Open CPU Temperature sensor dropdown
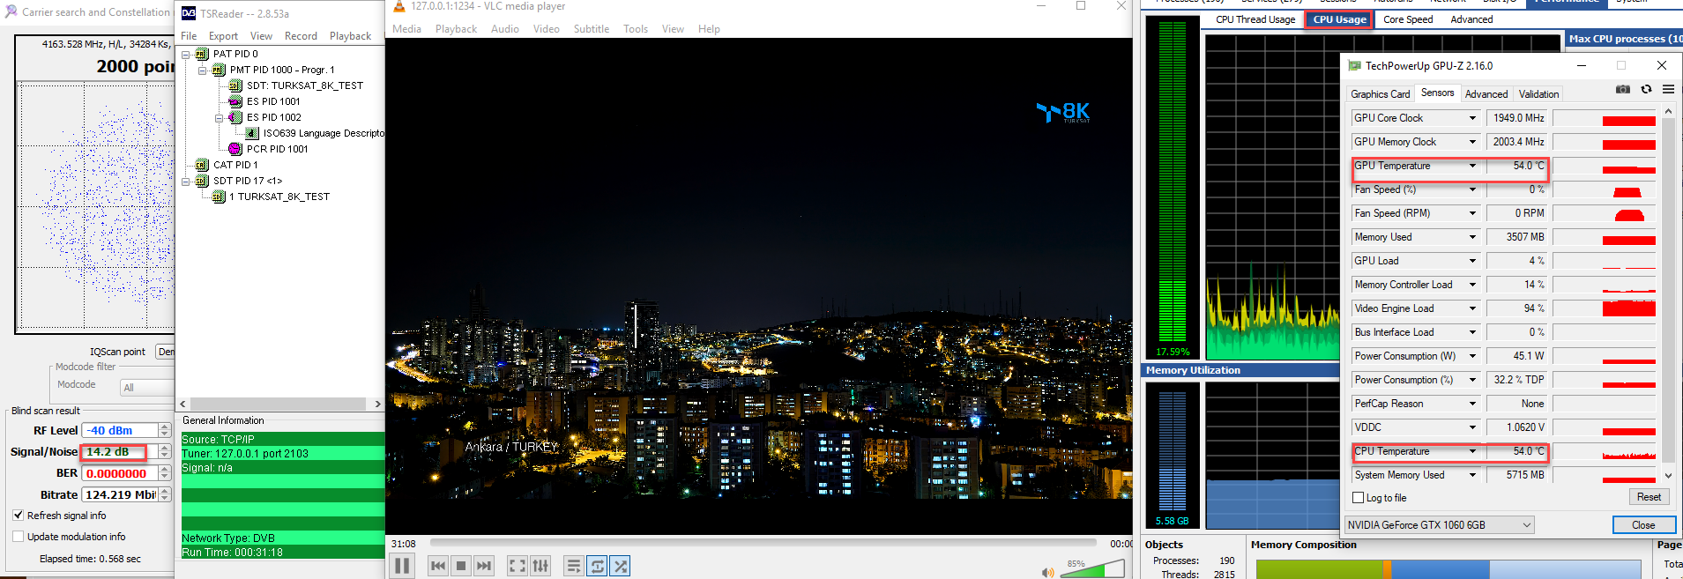This screenshot has height=579, width=1683. pos(1472,451)
